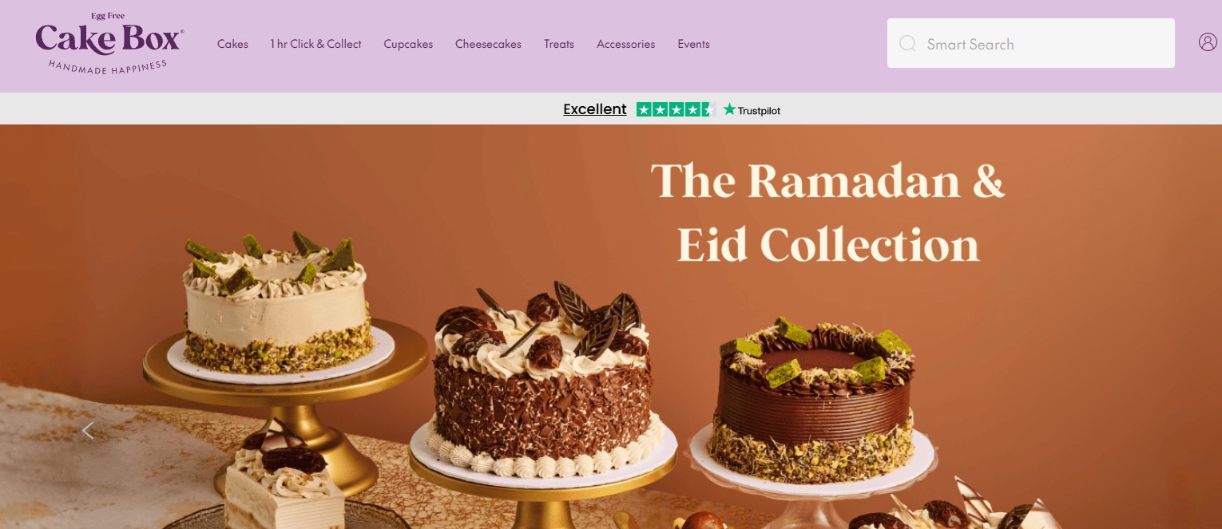Click the chocolate date cake in center
Viewport: 1222px width, 529px height.
pos(543,379)
